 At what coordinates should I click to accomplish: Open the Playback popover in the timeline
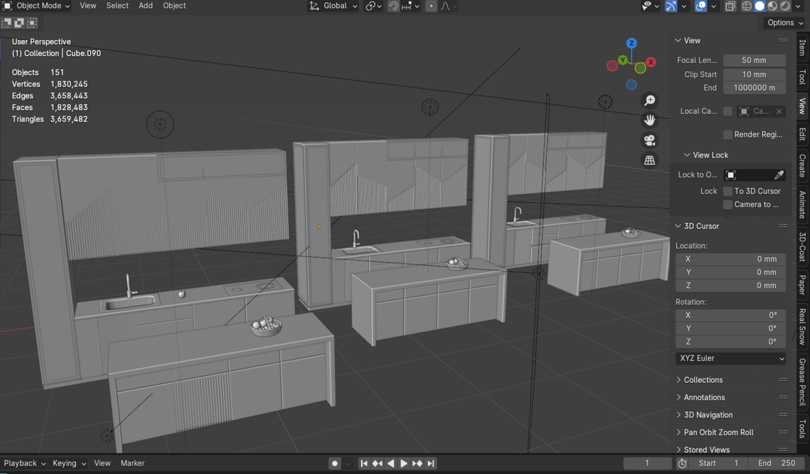25,463
